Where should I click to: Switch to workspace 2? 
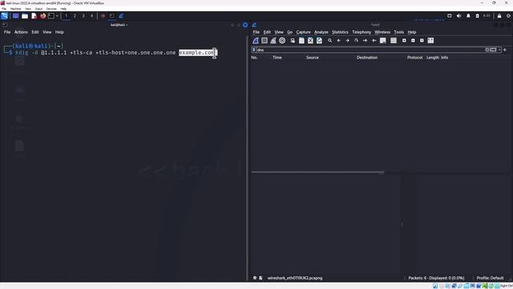point(75,16)
